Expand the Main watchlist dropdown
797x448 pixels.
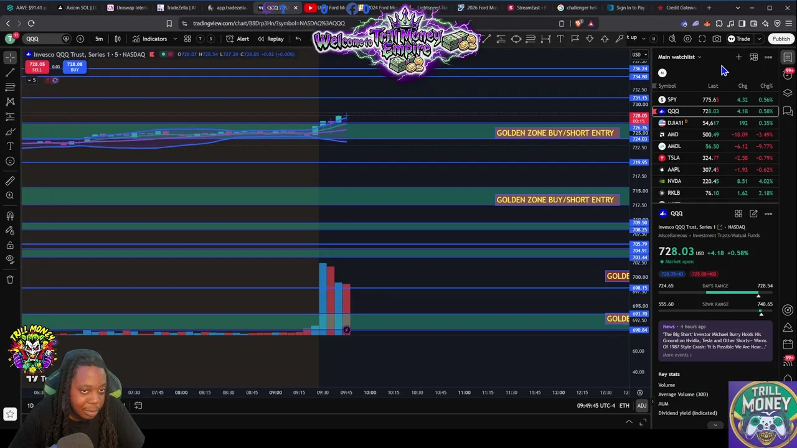coord(680,57)
